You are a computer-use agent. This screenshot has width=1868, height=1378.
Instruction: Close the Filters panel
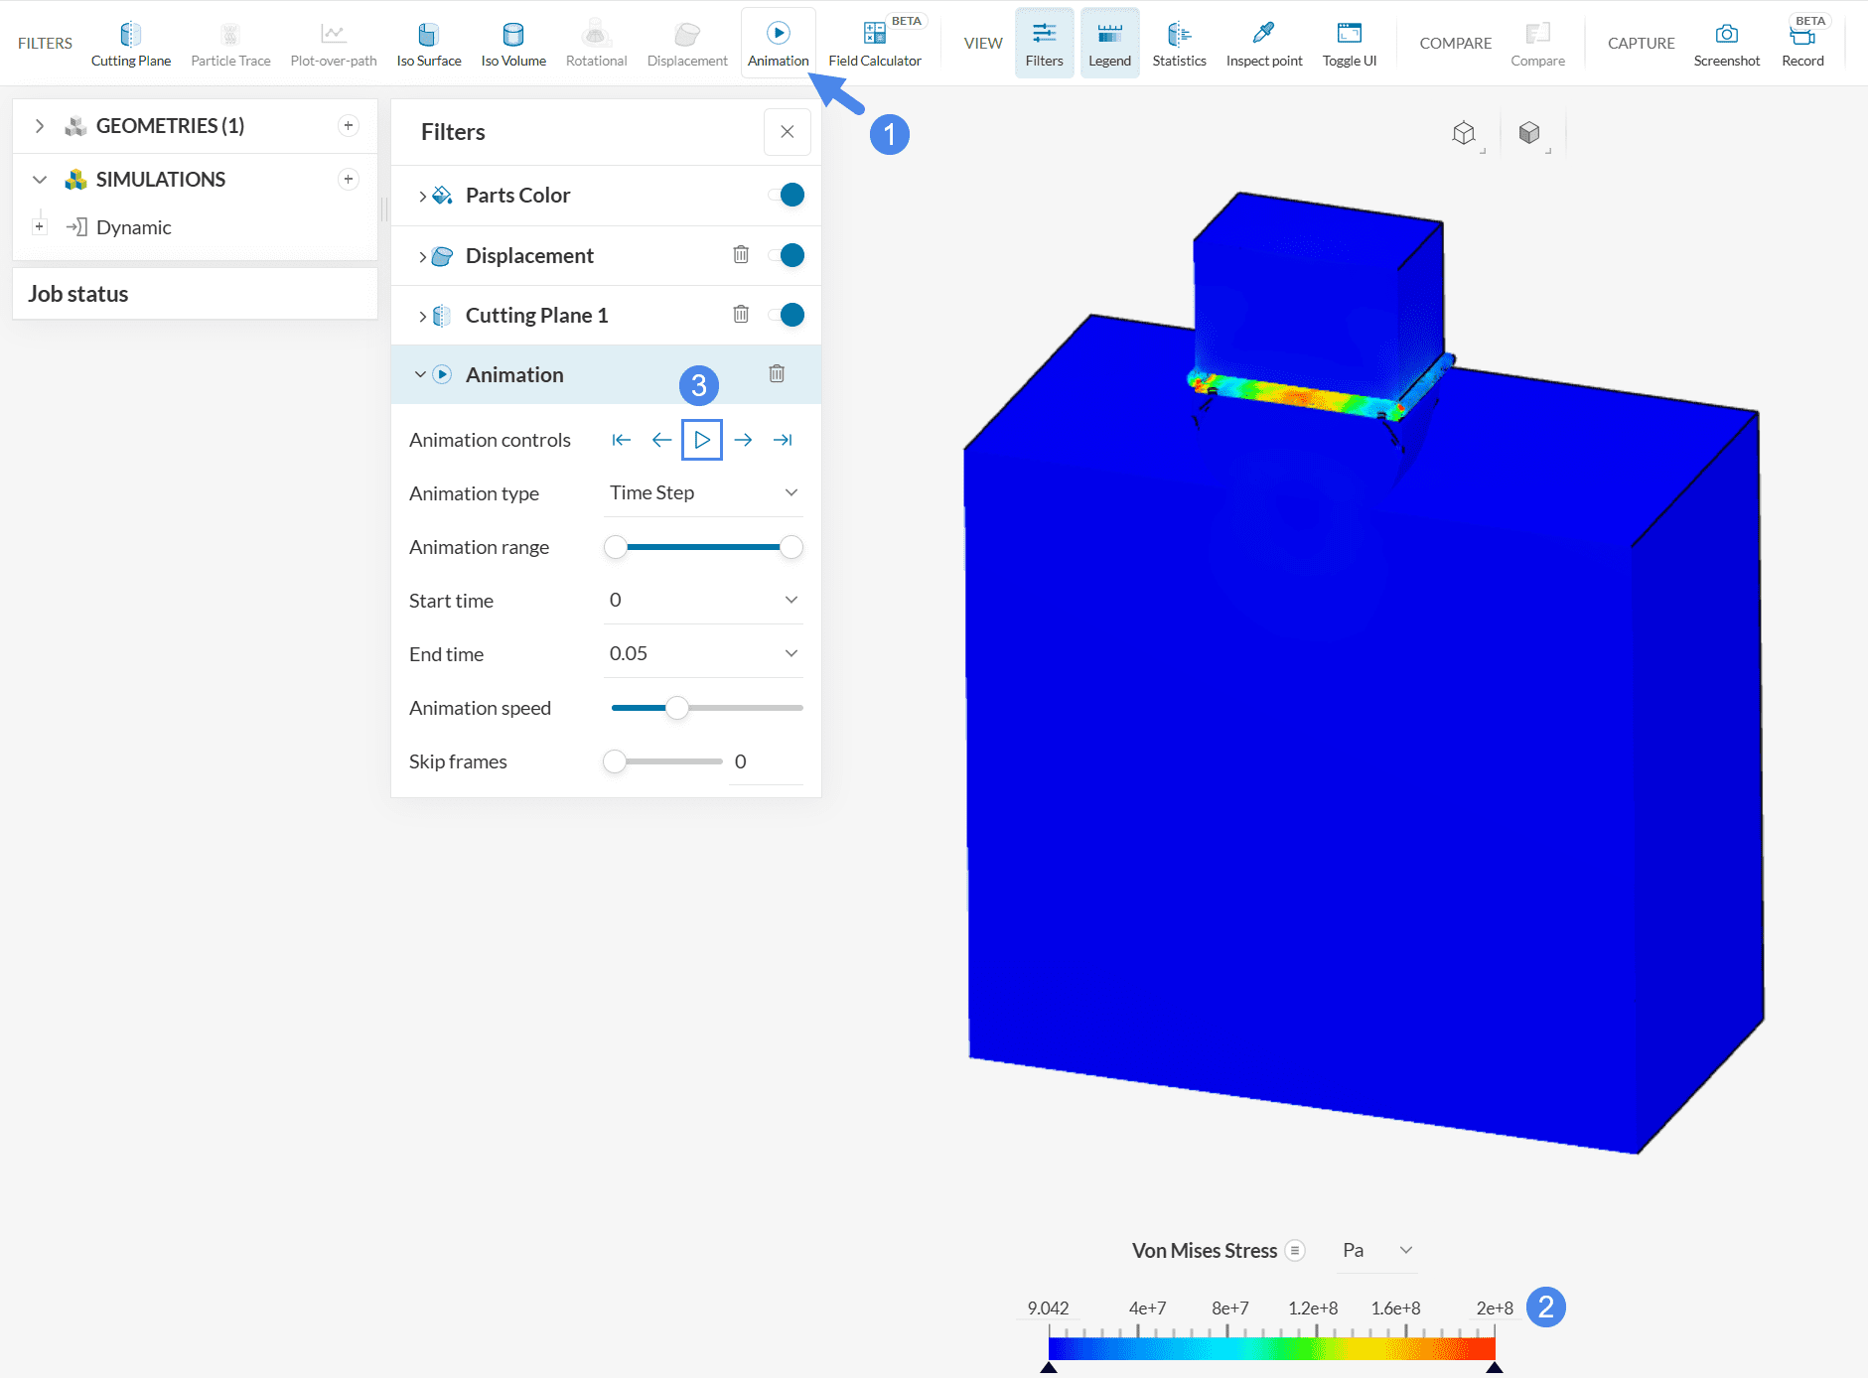[x=787, y=132]
